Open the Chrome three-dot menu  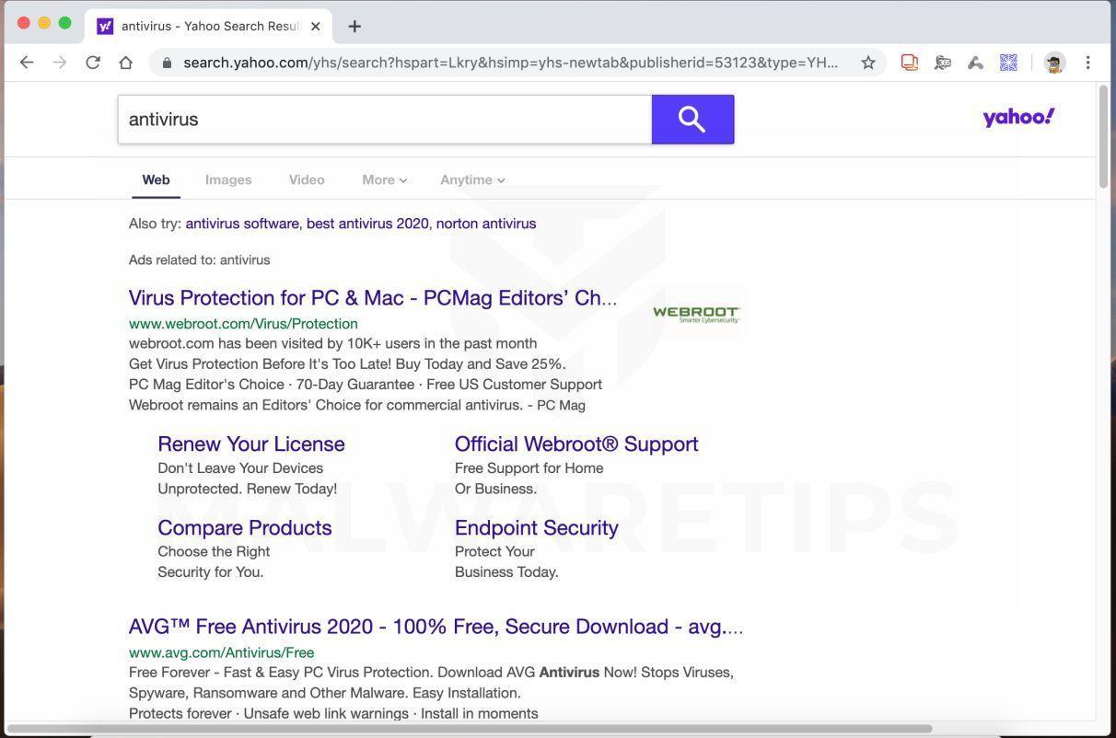point(1087,63)
